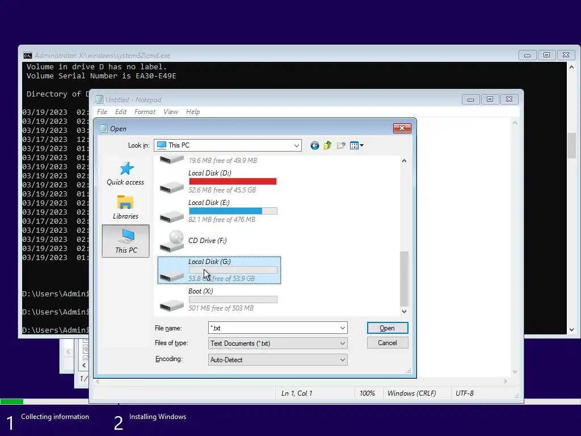Click the cmd window scroll down arrow
Viewport: 581px width, 436px height.
[571, 329]
